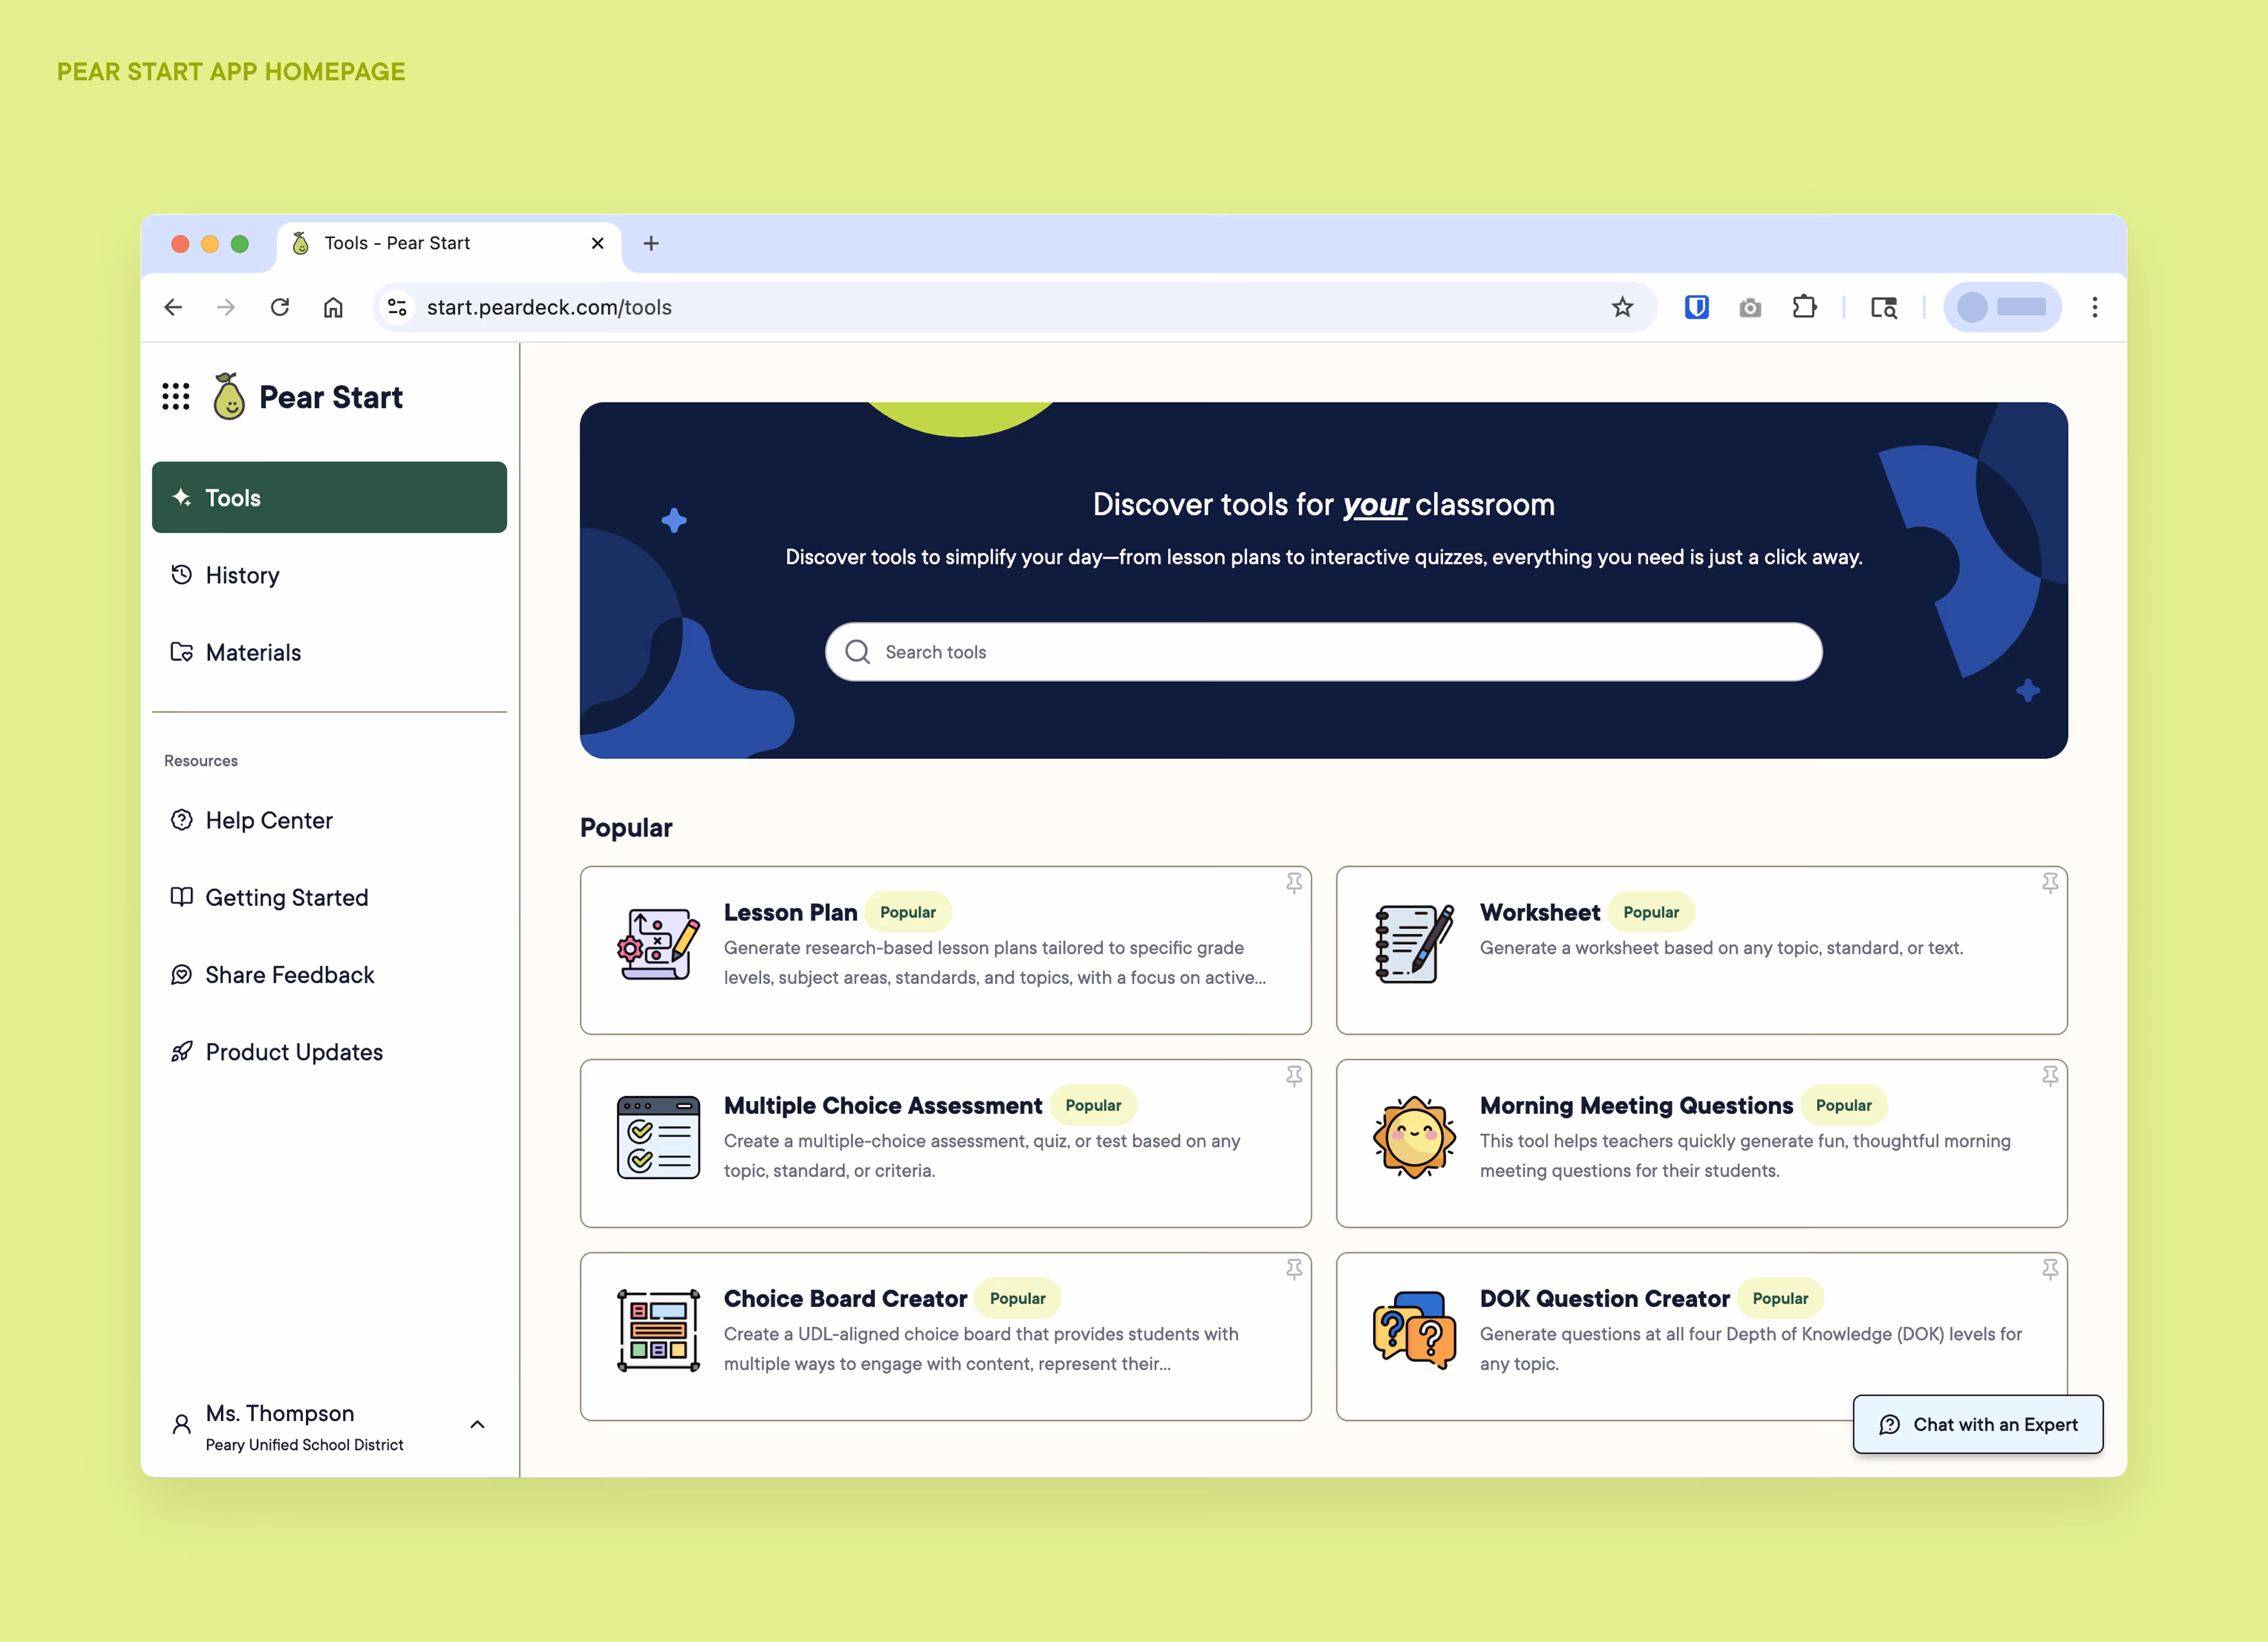Open the Bitwarden extension icon
The image size is (2268, 1642).
click(1696, 307)
